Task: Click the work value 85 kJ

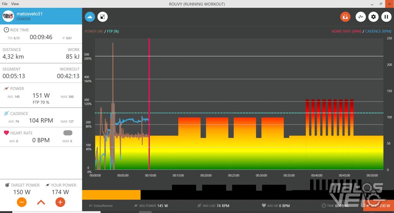Action: click(x=73, y=57)
